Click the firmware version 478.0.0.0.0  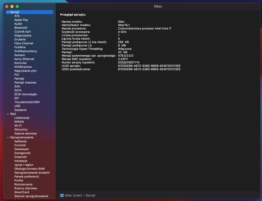(x=126, y=55)
